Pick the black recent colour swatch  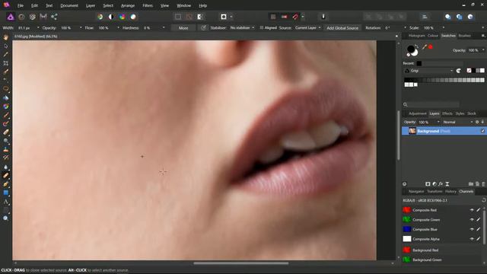click(419, 63)
